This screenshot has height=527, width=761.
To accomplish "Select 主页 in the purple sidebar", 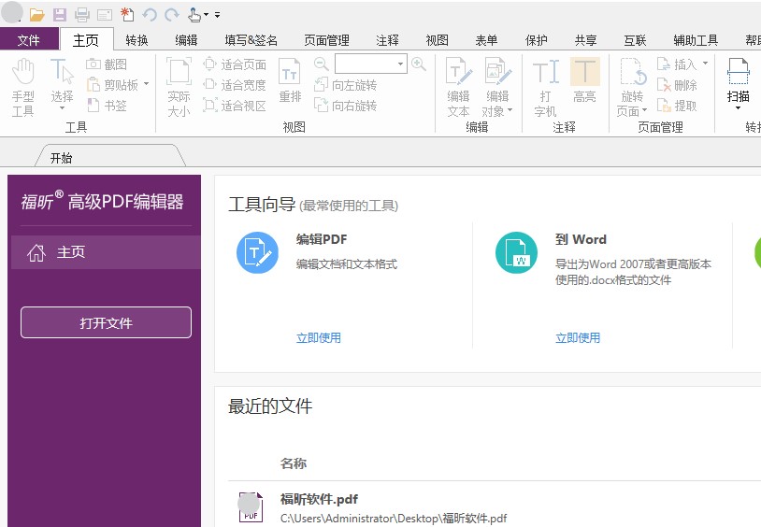I will (x=106, y=252).
